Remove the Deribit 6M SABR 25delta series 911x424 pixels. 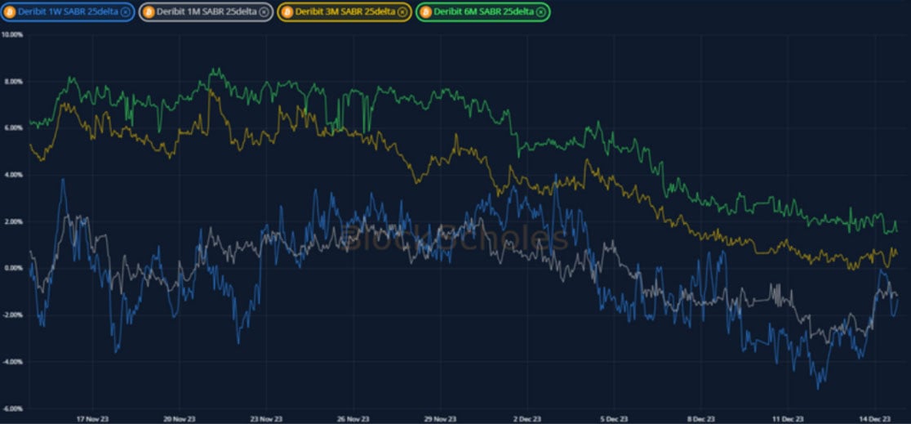pyautogui.click(x=540, y=12)
